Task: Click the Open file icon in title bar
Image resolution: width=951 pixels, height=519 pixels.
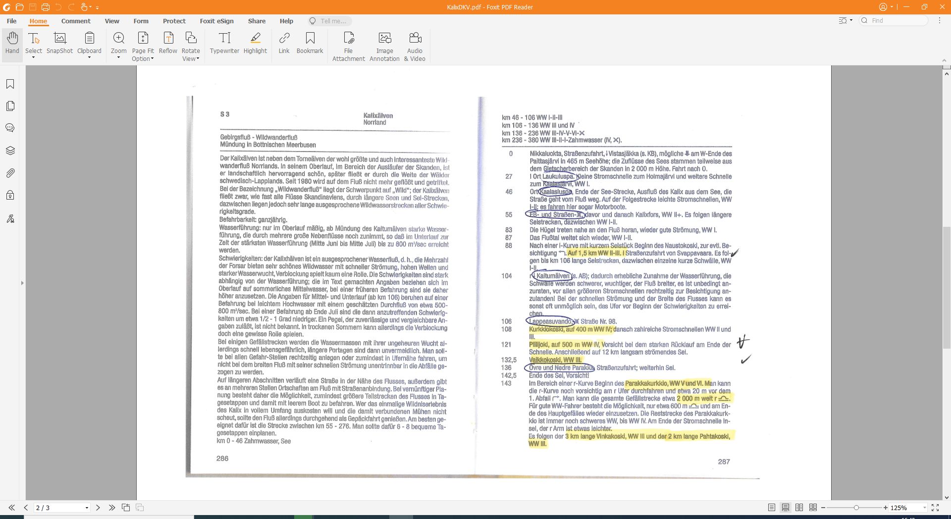Action: tap(19, 7)
